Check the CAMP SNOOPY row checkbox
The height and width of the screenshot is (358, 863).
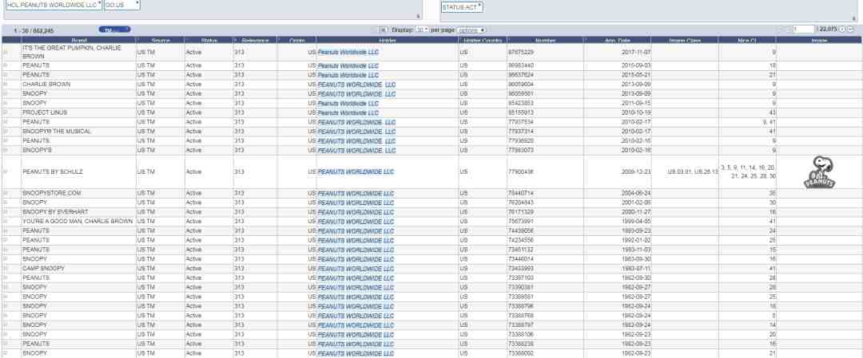(x=6, y=269)
